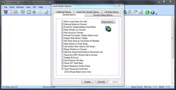Toggle Check SFT Shell Menu checkbox
176x90 pixels.
(62, 63)
